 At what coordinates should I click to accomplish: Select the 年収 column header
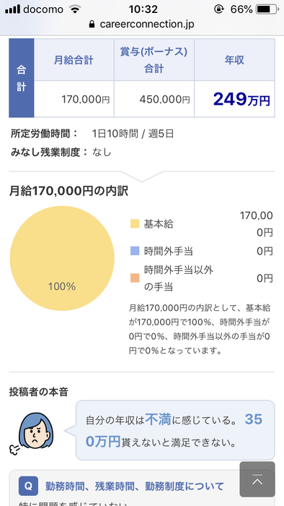(x=234, y=60)
